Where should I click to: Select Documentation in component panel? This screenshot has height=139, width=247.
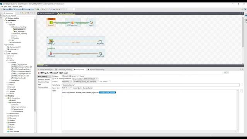(43, 87)
